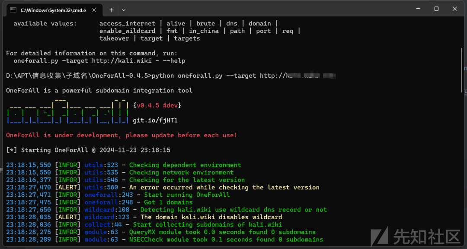
Task: Click 'OneForAll is a powerful subdomain' line
Action: click(x=99, y=91)
